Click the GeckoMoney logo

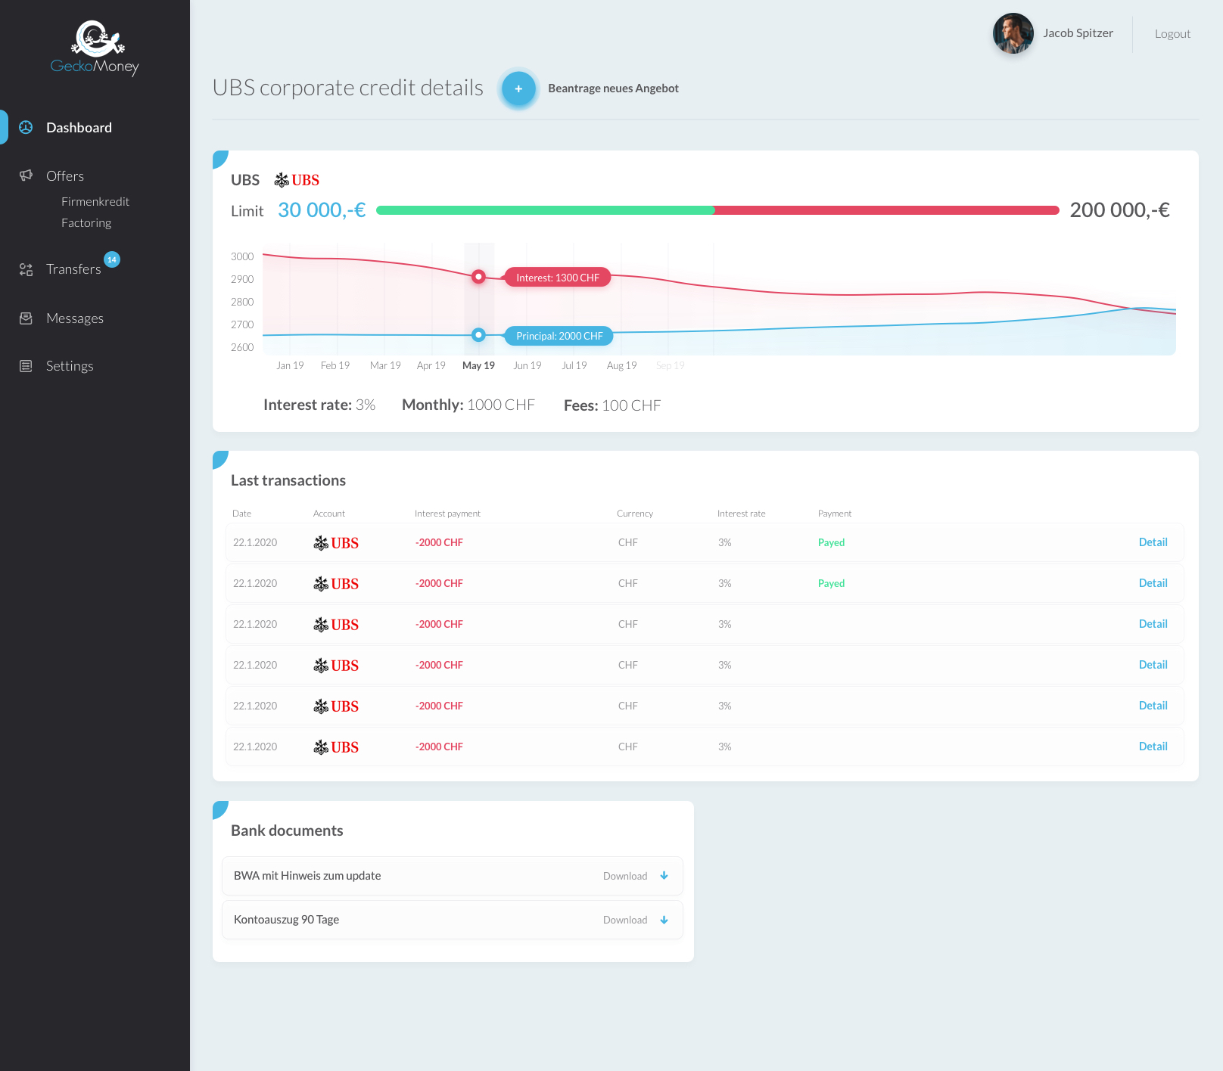pyautogui.click(x=95, y=48)
